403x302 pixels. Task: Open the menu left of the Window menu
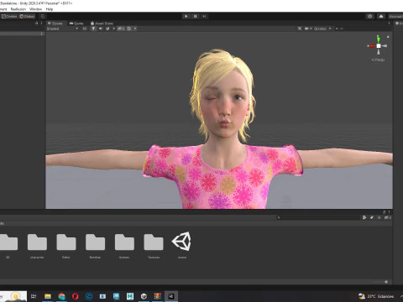[18, 9]
